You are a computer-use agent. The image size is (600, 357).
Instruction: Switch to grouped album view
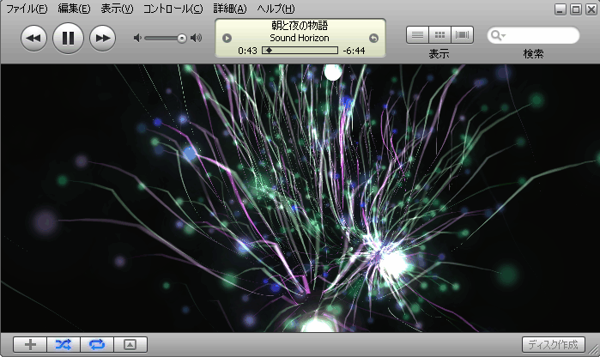[440, 35]
